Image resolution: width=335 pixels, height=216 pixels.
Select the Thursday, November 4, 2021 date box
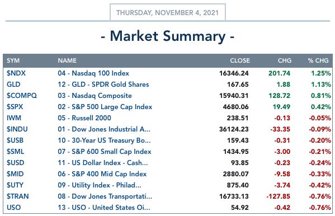(168, 12)
